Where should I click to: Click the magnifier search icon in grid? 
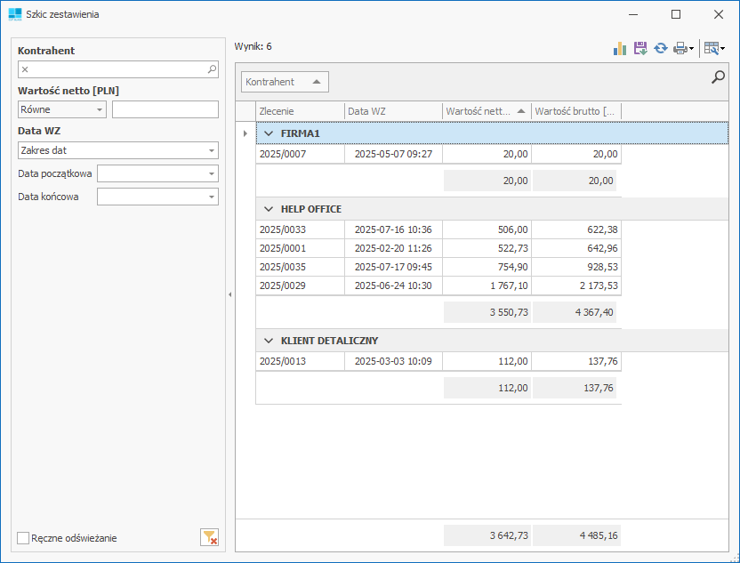(x=718, y=78)
